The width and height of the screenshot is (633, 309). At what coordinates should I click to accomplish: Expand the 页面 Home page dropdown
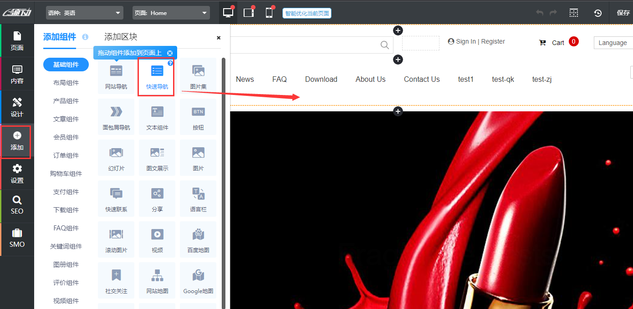pos(171,13)
